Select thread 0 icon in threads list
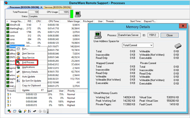Viewport: 190px width, 118px height. coord(8,94)
